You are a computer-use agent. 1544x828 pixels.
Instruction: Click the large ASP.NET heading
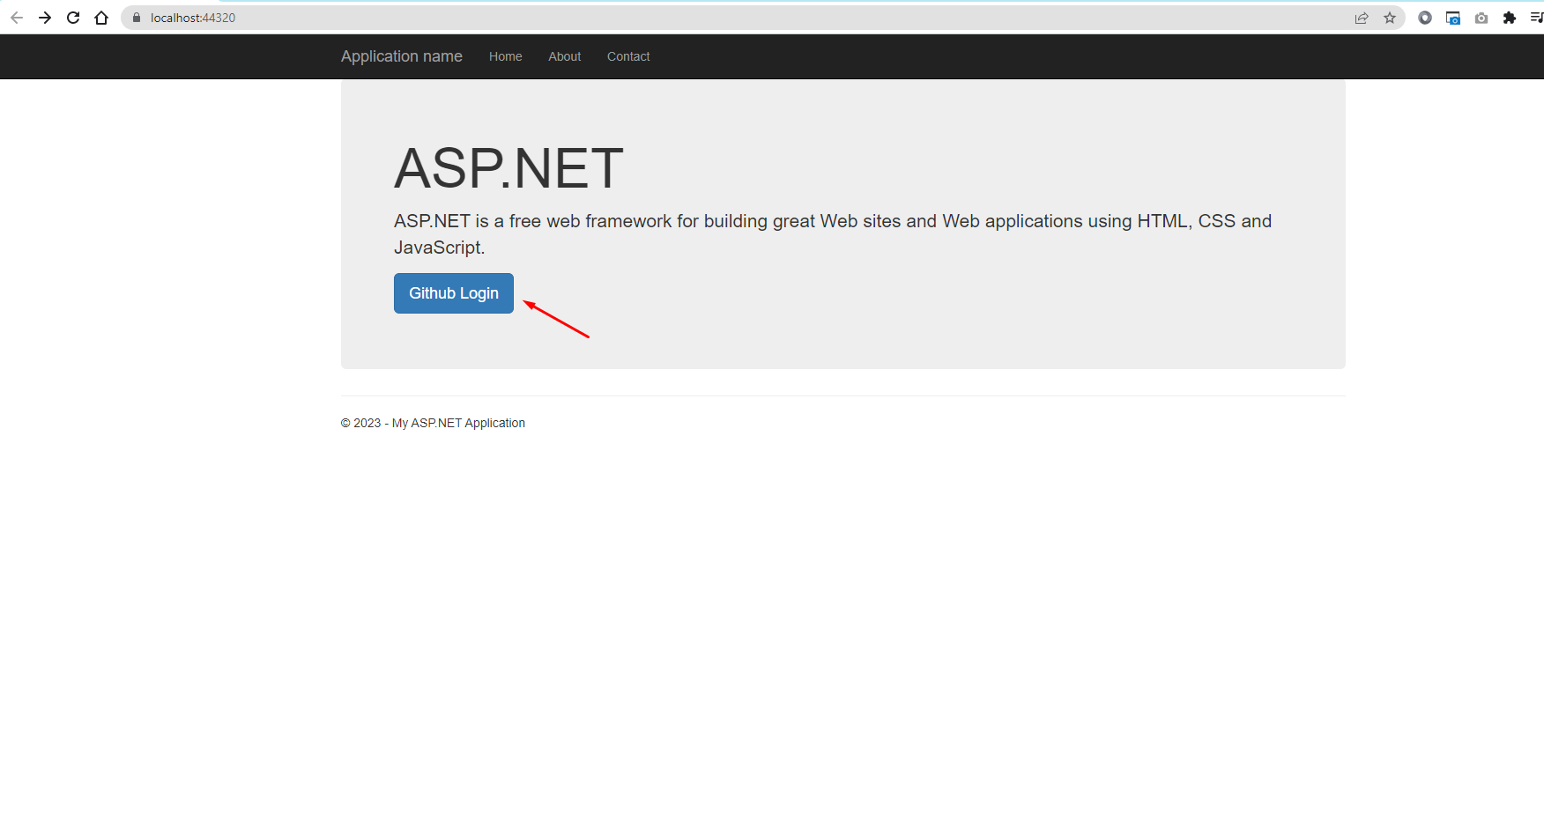point(508,168)
